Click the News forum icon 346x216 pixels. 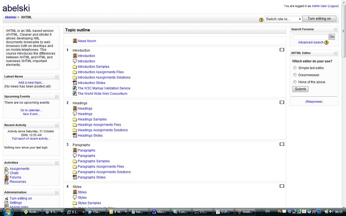coord(75,41)
